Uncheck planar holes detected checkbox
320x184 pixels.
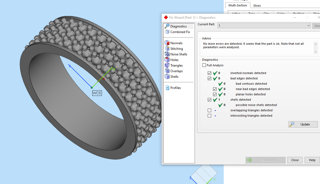pyautogui.click(x=215, y=94)
